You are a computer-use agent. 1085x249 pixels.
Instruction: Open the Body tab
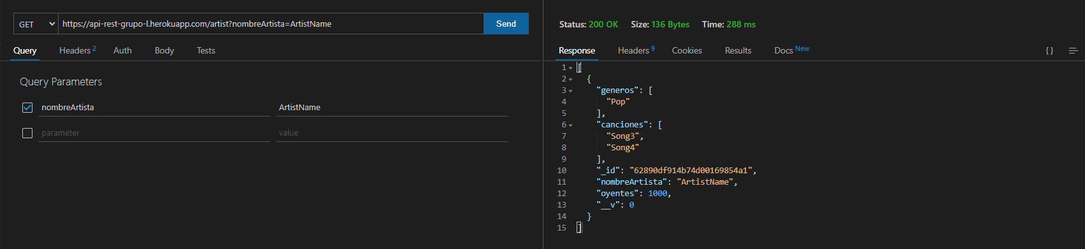pyautogui.click(x=164, y=50)
